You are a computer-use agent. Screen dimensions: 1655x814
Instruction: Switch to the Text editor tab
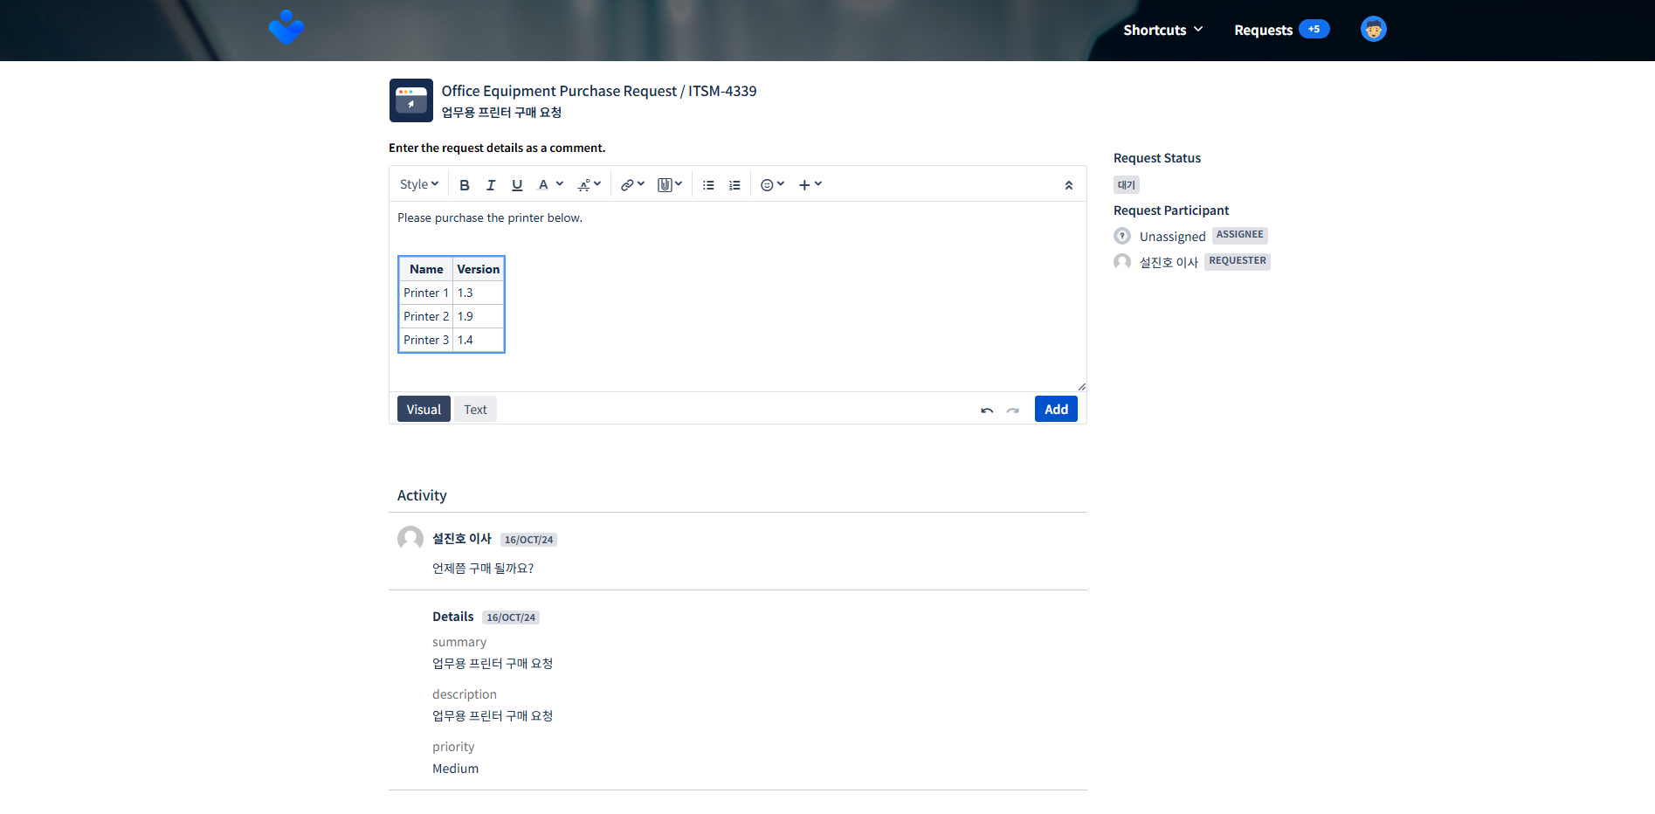pyautogui.click(x=475, y=409)
